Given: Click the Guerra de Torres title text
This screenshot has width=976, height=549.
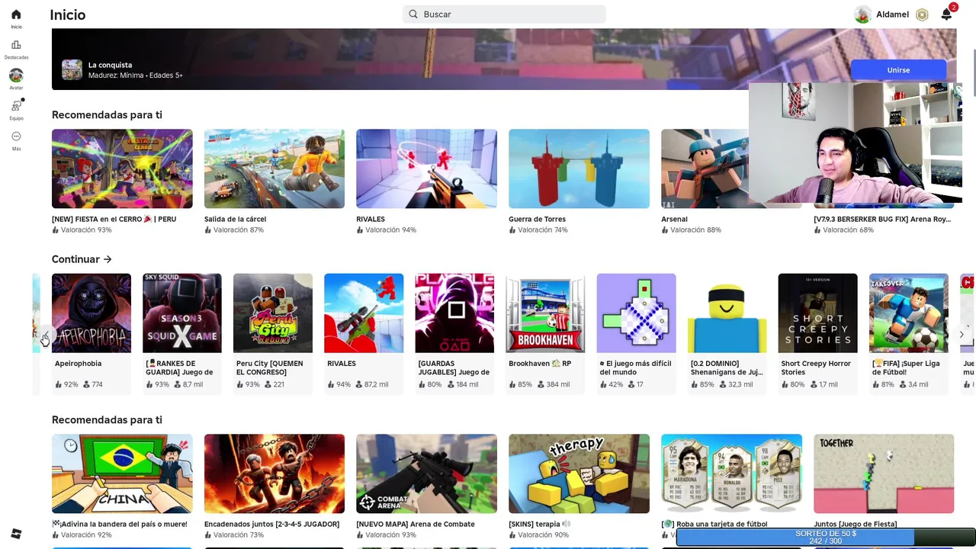Looking at the screenshot, I should [537, 219].
